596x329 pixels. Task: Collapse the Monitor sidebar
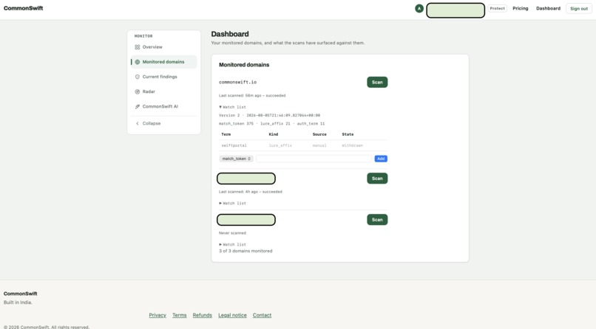tap(148, 123)
